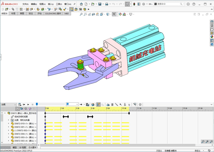Switch to the 草图 (Sketch) tab
Image resolution: width=214 pixels, height=152 pixels.
(22, 14)
